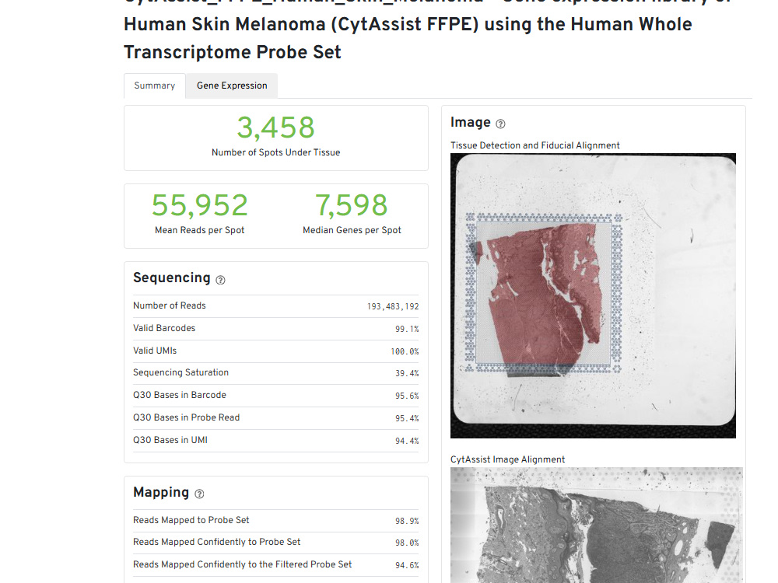Select the 94.6% filtered probe set value
The height and width of the screenshot is (583, 778).
(x=407, y=565)
